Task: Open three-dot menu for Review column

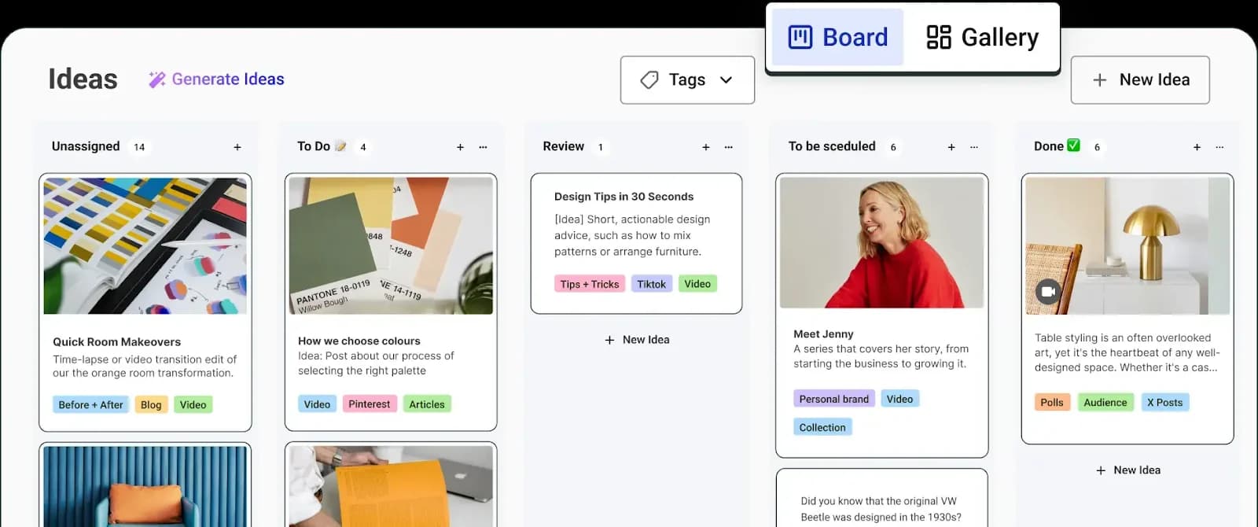Action: pyautogui.click(x=728, y=147)
